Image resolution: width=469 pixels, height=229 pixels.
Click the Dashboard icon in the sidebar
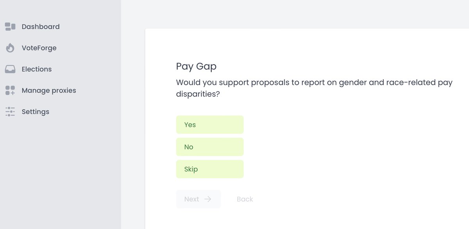pyautogui.click(x=10, y=27)
